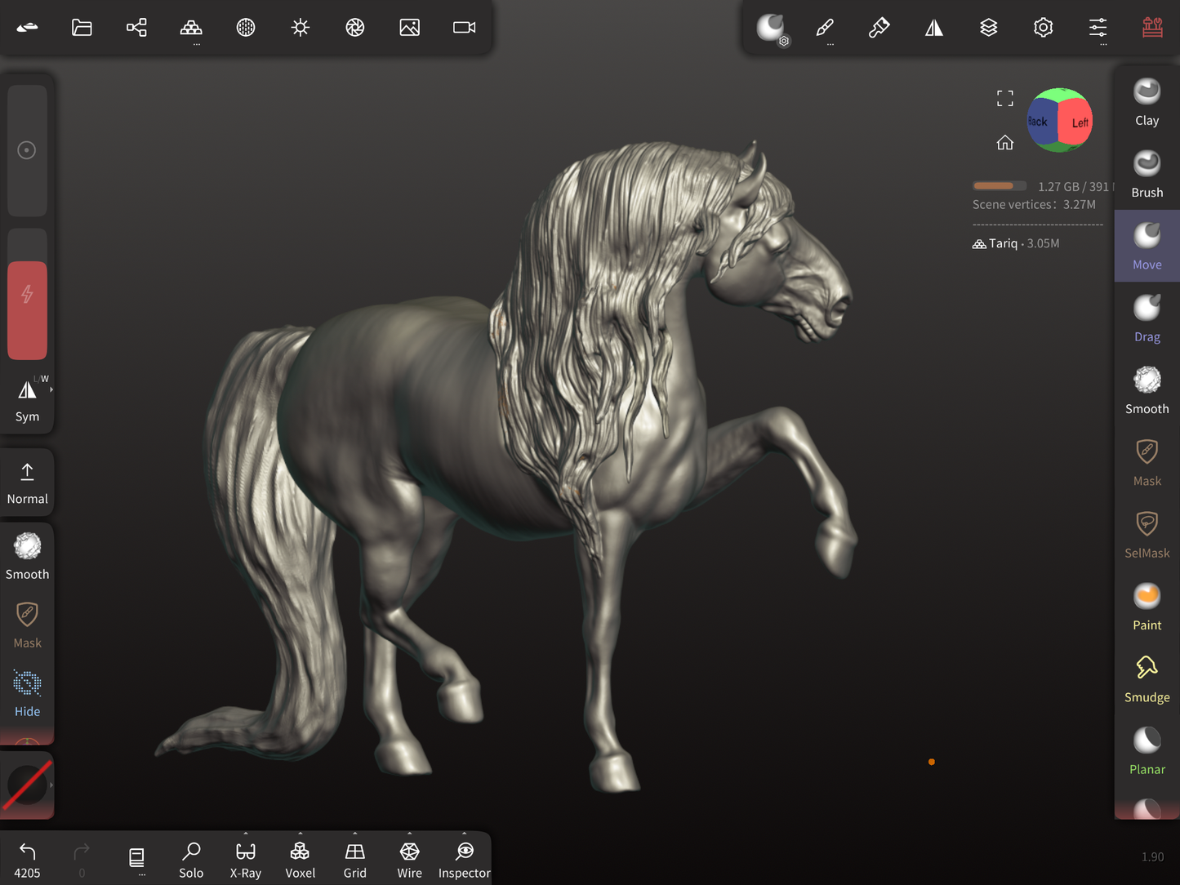Image resolution: width=1180 pixels, height=885 pixels.
Task: Pick the Planar tool
Action: click(1147, 751)
